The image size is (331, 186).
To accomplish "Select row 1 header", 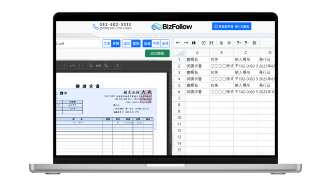I will coord(179,60).
